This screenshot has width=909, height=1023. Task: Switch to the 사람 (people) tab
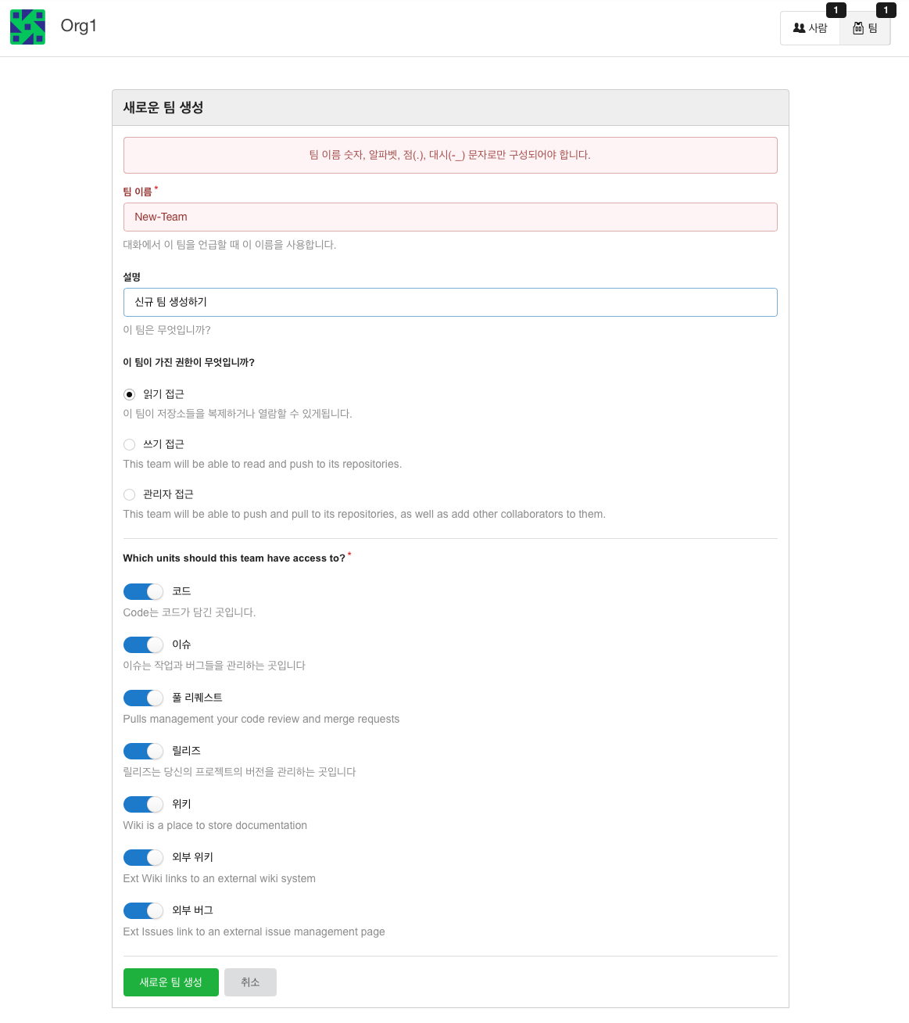pos(810,28)
